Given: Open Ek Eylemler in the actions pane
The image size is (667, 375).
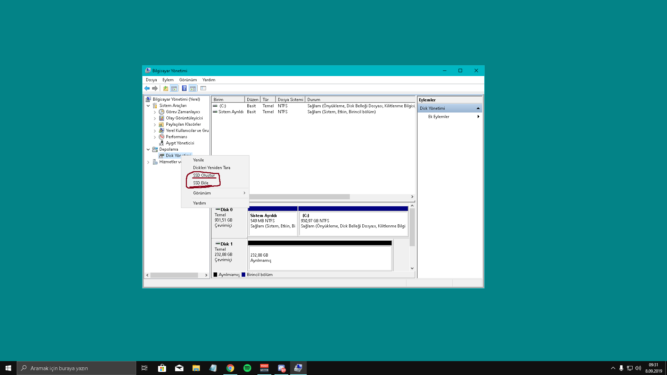Looking at the screenshot, I should (x=438, y=117).
